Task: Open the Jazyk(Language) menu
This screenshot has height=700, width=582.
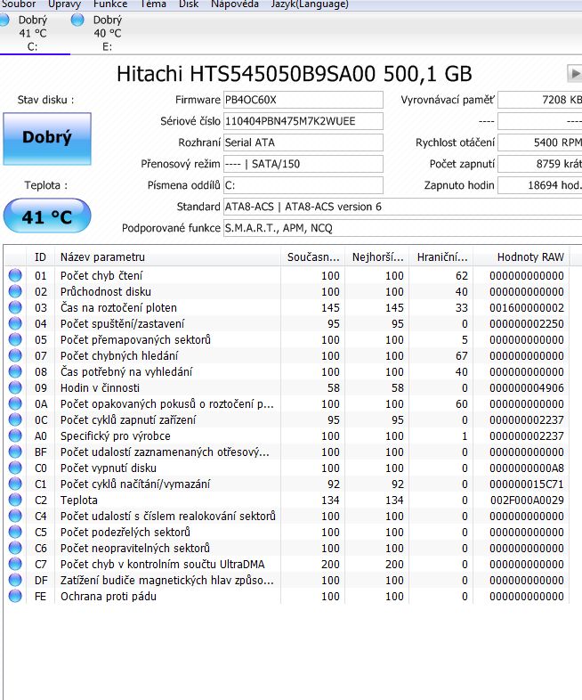Action: [310, 4]
